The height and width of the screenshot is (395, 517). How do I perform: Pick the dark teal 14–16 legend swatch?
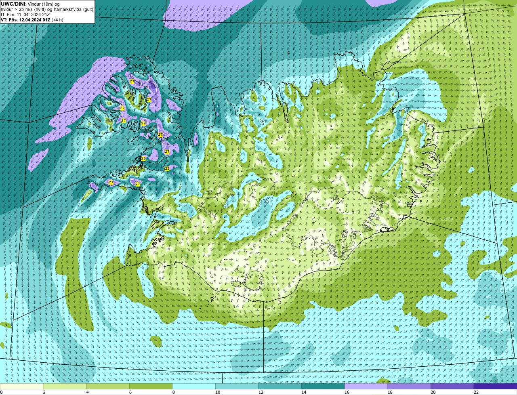[x=323, y=386]
